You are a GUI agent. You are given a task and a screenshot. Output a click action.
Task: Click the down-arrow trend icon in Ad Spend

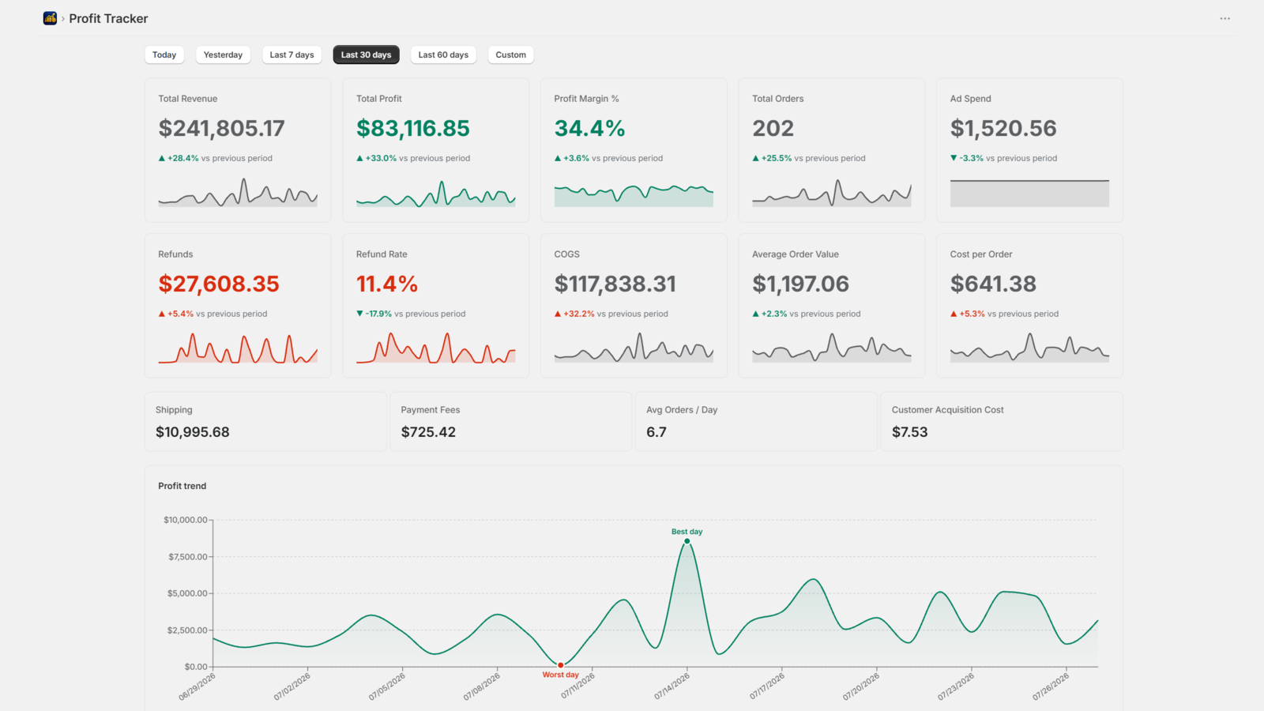[954, 158]
